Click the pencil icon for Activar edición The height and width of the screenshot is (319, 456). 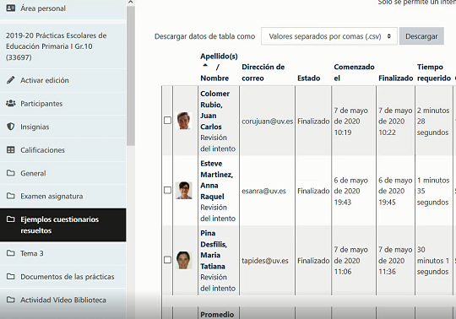(10, 80)
